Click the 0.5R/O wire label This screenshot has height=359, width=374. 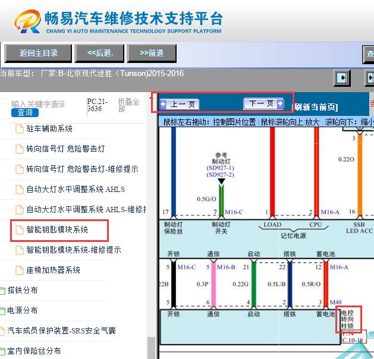click(x=311, y=284)
